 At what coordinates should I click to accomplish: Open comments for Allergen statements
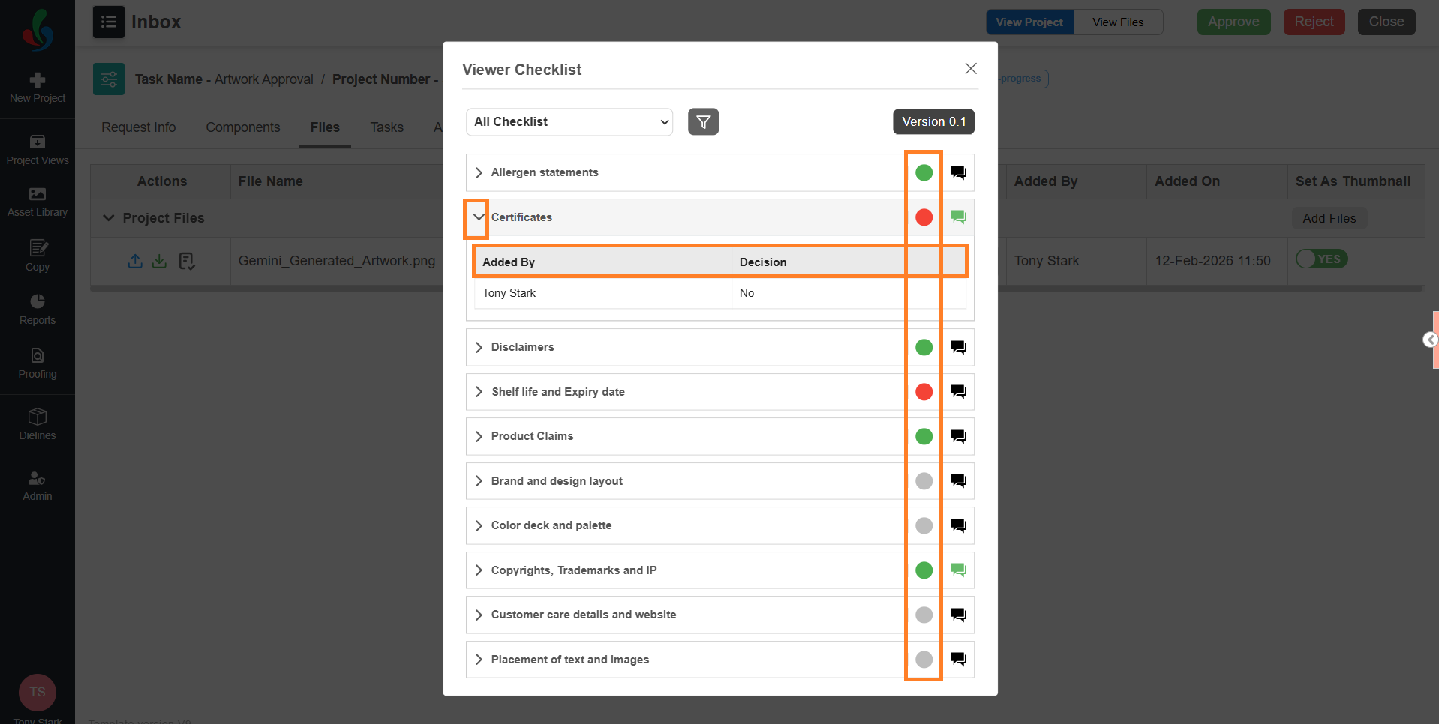pos(958,172)
